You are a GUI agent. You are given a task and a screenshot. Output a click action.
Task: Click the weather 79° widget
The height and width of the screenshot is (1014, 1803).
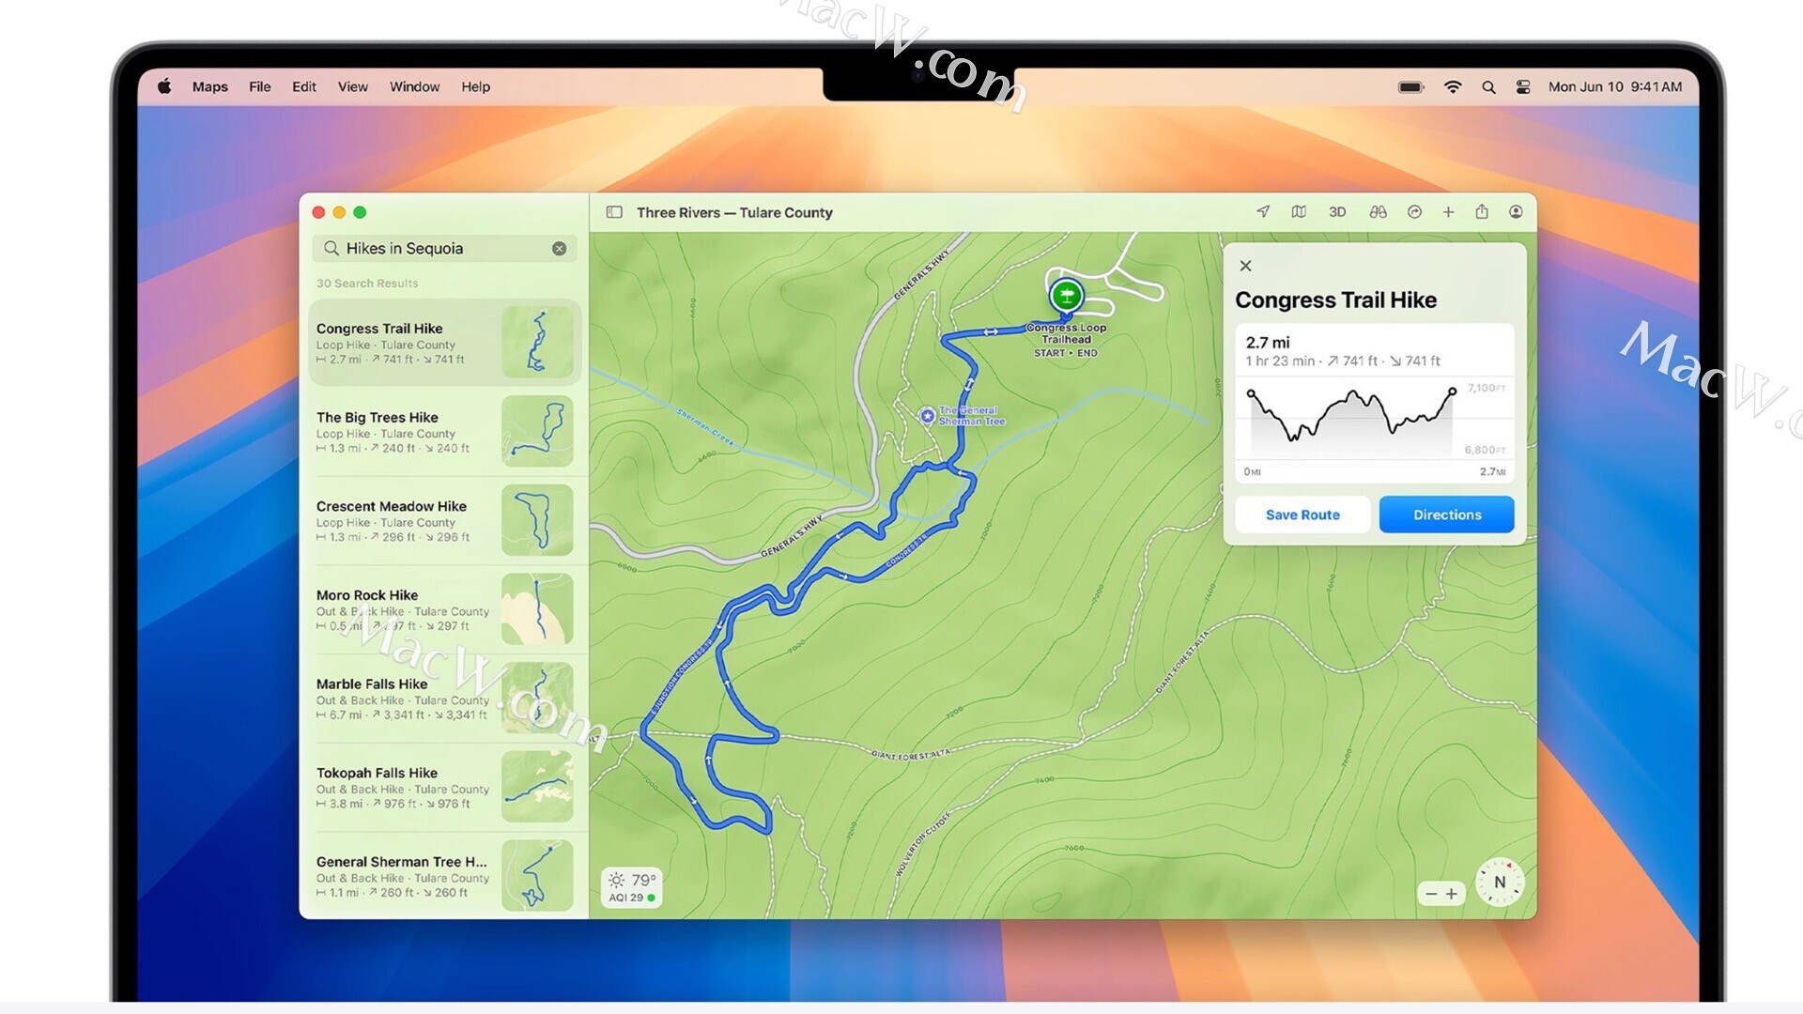point(632,880)
